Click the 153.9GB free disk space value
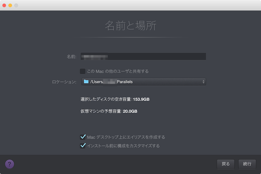The width and height of the screenshot is (261, 174). [x=141, y=99]
